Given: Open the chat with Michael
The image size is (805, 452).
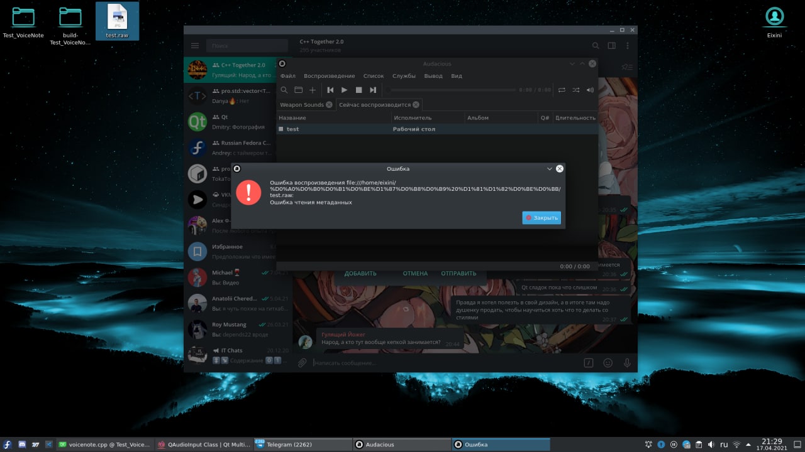Looking at the screenshot, I should [238, 277].
